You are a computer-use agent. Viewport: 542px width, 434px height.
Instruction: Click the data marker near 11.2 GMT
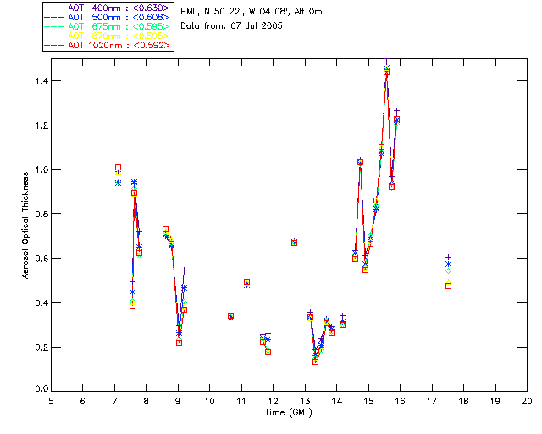coord(246,282)
